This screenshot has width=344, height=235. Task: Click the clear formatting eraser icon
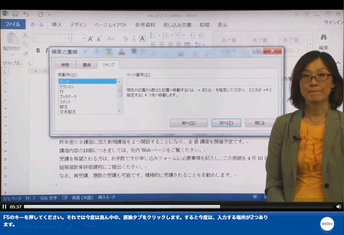point(126,39)
